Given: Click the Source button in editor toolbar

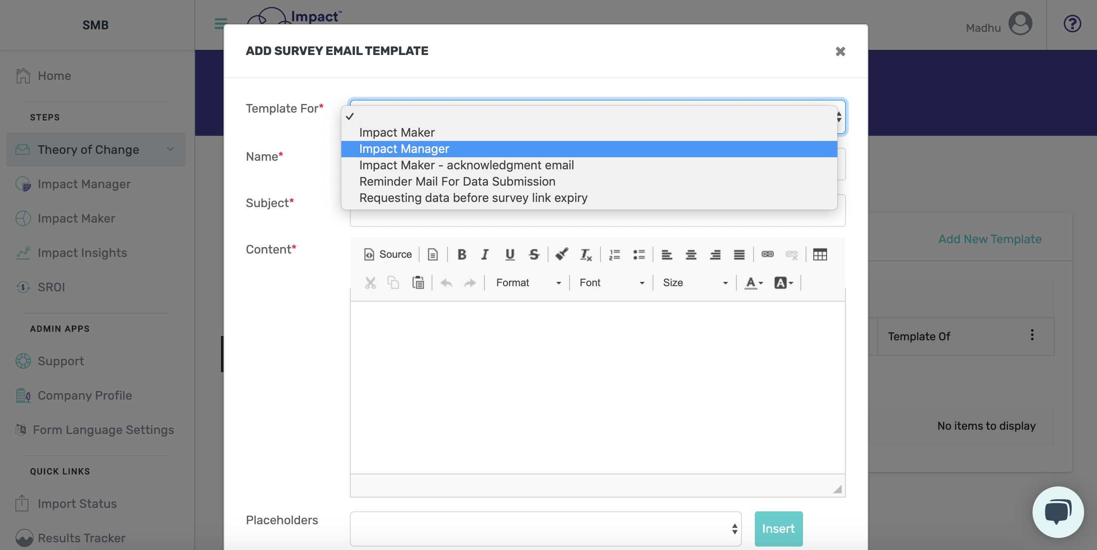Looking at the screenshot, I should pos(388,254).
